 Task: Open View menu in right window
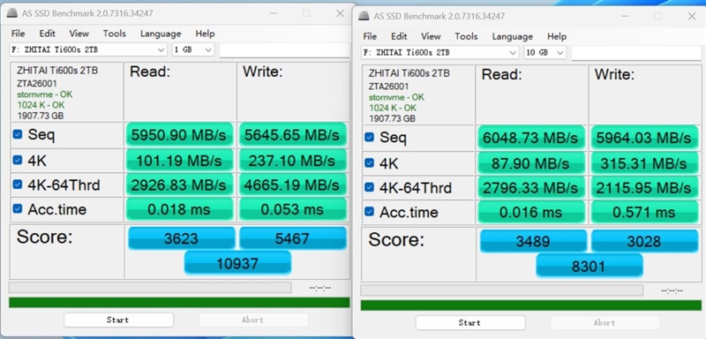coord(431,36)
